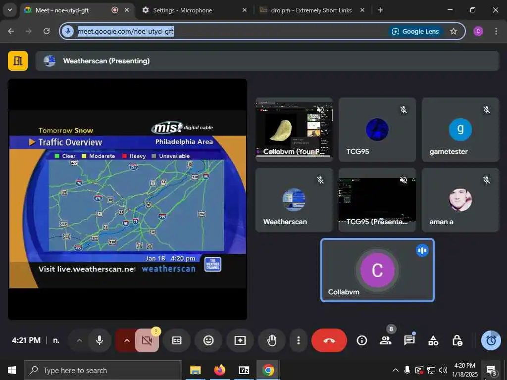Show hidden system tray icons

click(395, 370)
